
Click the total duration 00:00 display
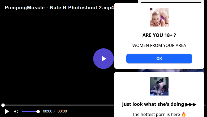[x=62, y=111]
